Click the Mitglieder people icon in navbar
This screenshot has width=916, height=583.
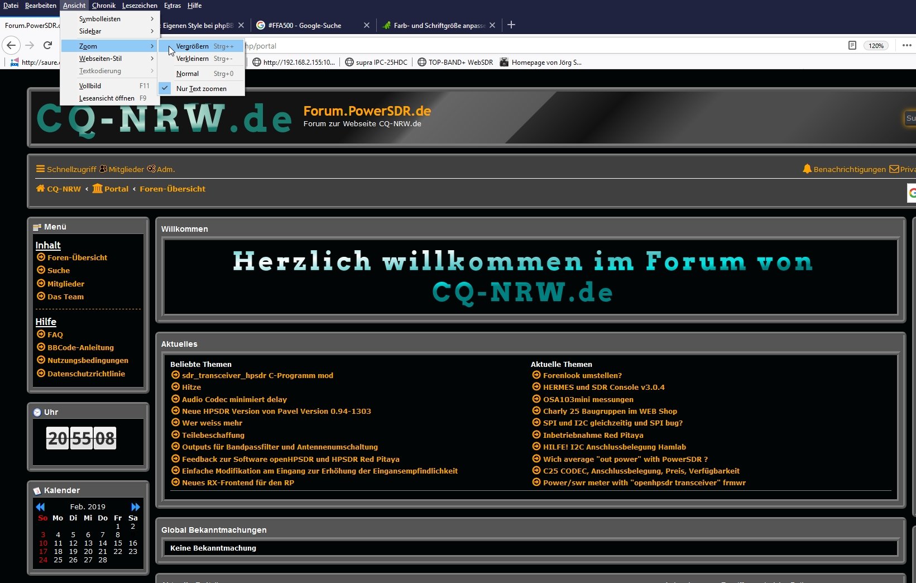(103, 169)
